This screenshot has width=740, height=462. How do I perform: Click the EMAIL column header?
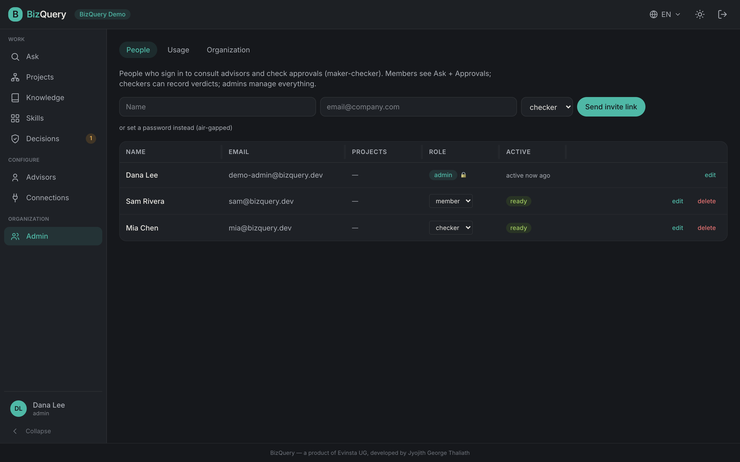point(239,152)
